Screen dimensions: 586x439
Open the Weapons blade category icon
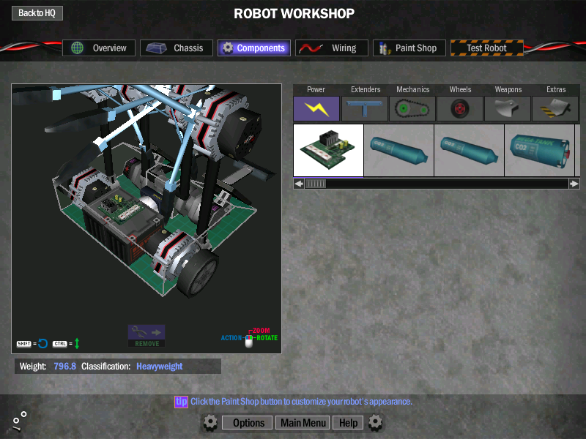508,109
